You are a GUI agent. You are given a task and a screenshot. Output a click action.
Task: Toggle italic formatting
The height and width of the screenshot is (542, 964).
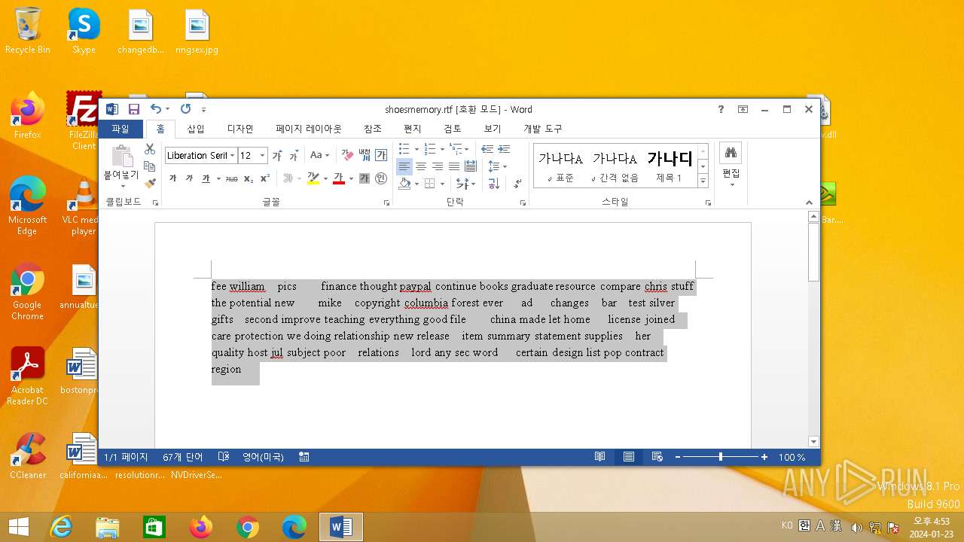coord(189,178)
